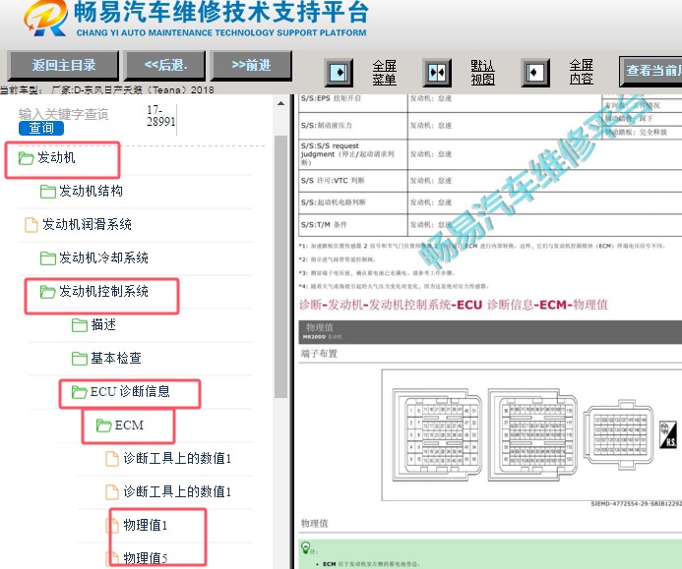Click the 17-28991 number text

[x=161, y=116]
